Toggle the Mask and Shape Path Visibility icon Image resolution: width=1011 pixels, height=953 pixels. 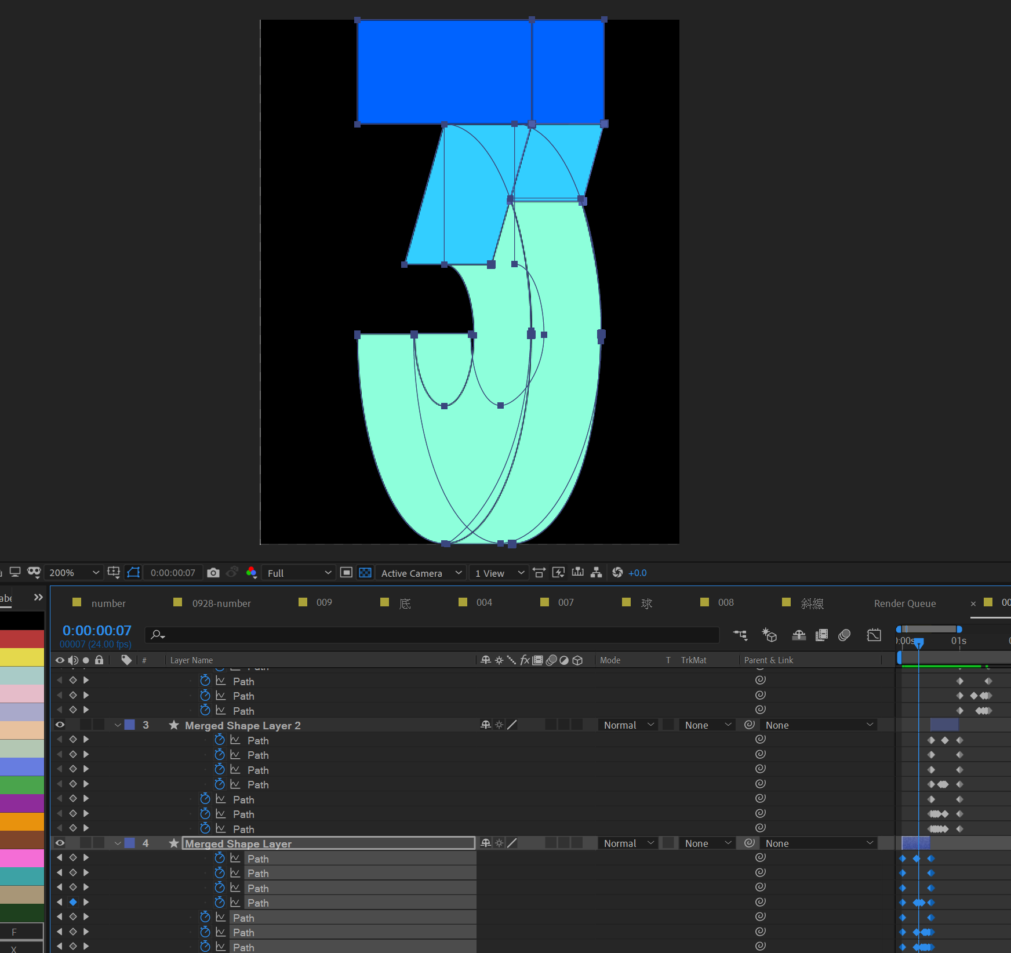[x=133, y=573]
